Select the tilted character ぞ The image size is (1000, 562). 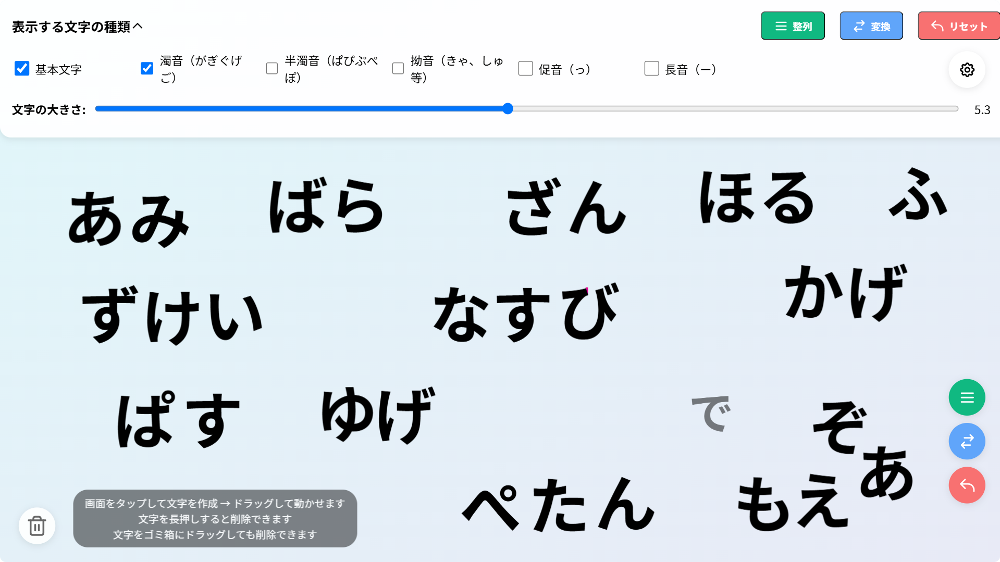[x=840, y=427]
